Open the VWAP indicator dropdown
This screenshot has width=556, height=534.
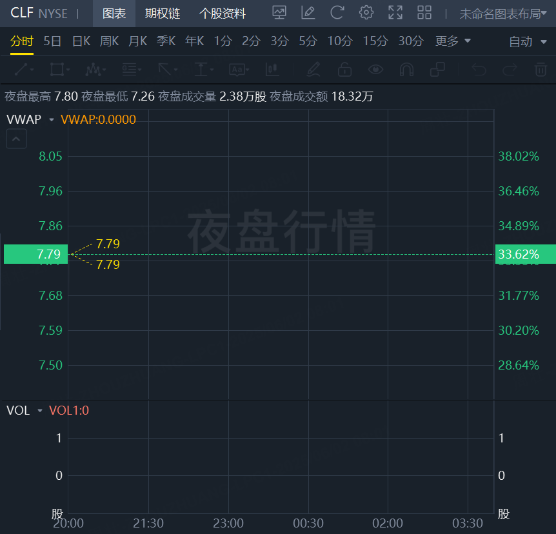(52, 119)
